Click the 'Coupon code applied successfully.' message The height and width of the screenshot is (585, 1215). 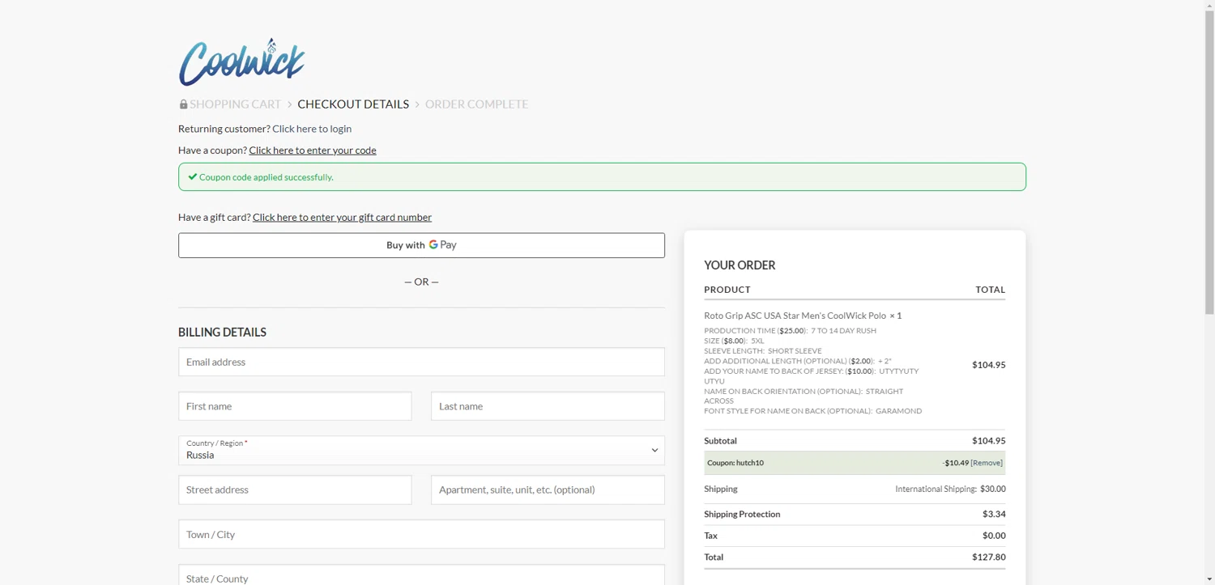(266, 177)
